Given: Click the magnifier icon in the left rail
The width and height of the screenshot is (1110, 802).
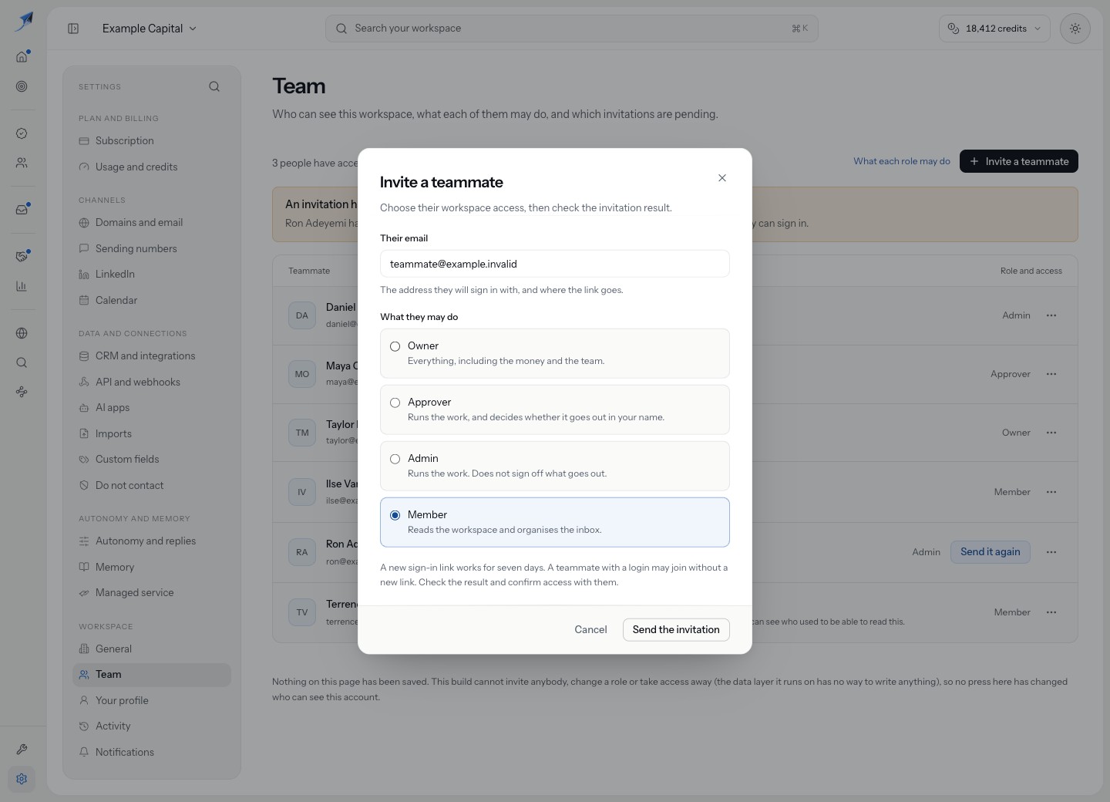Looking at the screenshot, I should [22, 362].
